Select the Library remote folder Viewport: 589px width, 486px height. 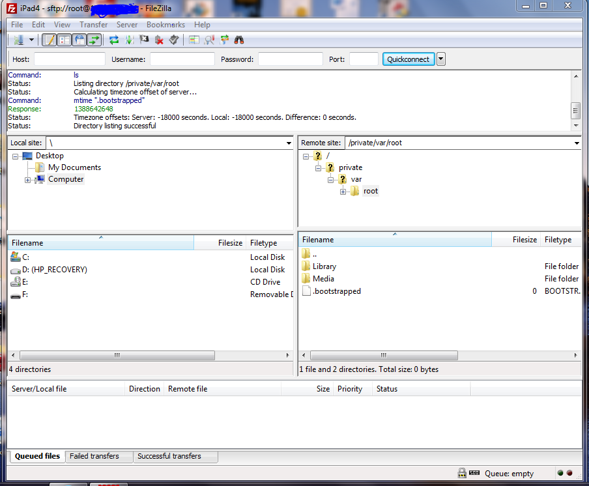tap(324, 266)
